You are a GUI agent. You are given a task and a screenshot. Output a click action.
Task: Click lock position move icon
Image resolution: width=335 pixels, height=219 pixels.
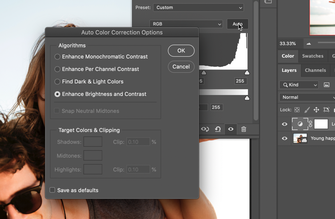click(316, 110)
